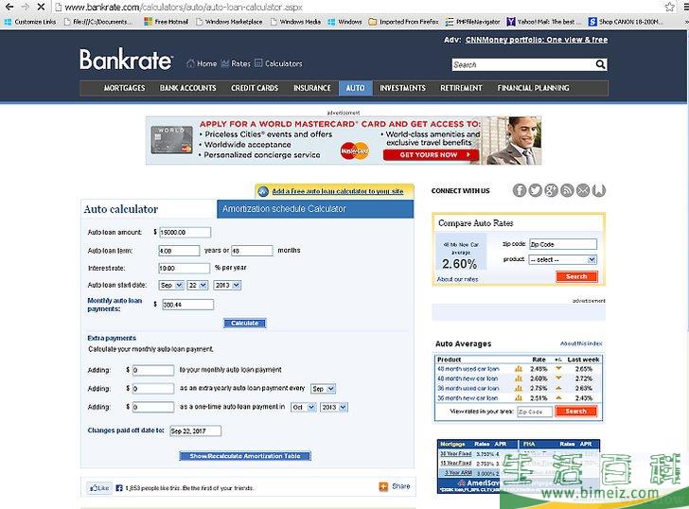The image size is (689, 509).
Task: Open Free Hotmail bookmark
Action: click(x=167, y=22)
